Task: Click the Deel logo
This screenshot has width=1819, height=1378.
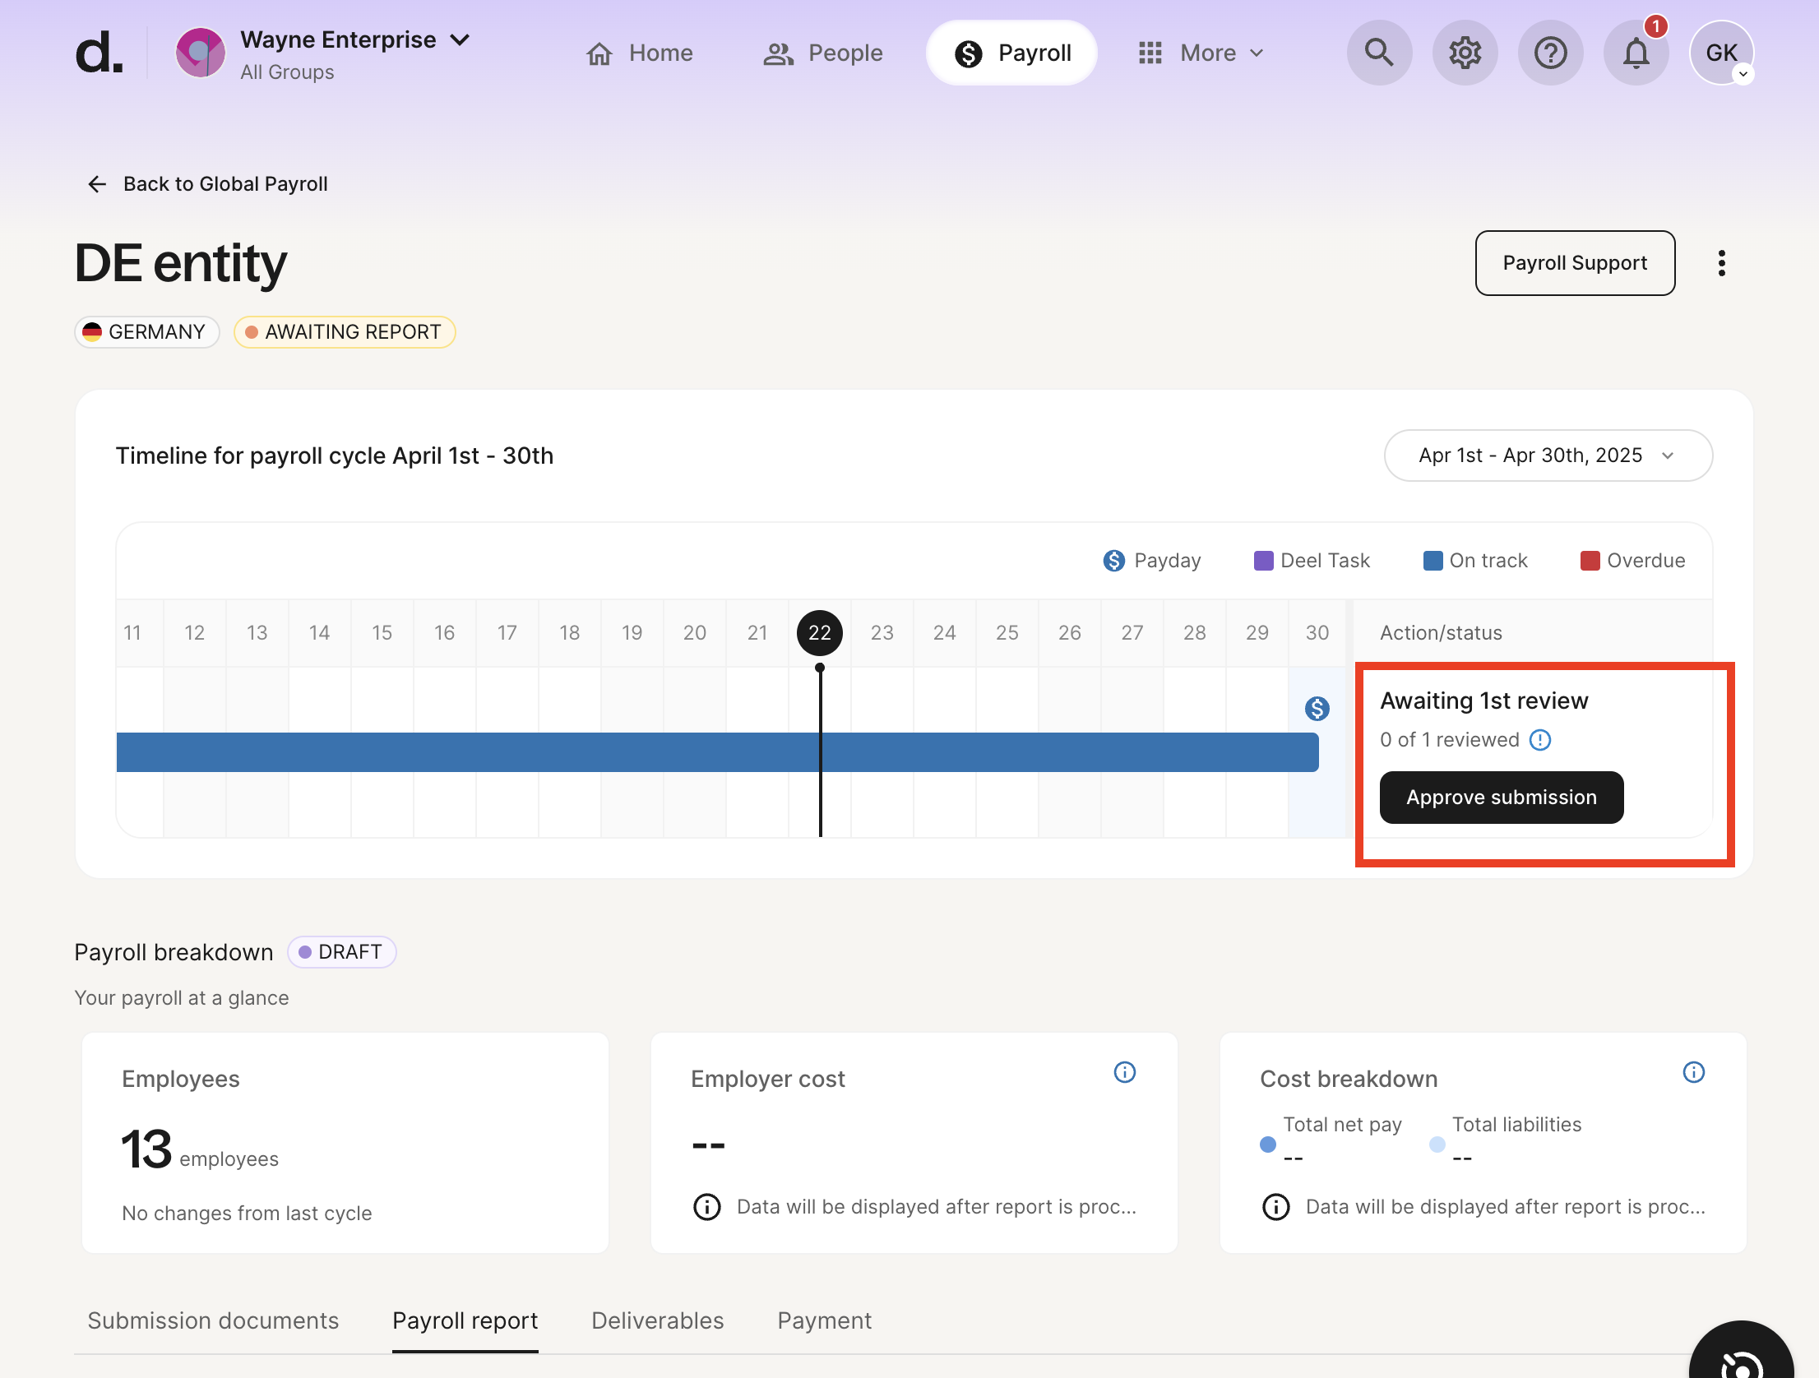Action: [x=99, y=53]
